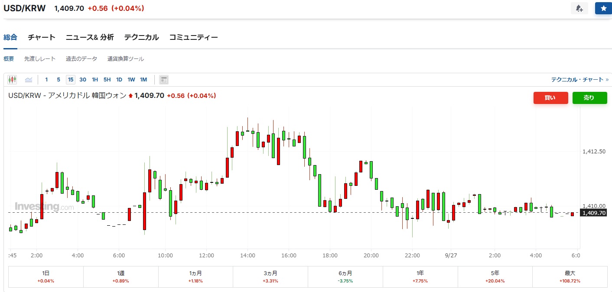Click the green 売り button

[589, 98]
